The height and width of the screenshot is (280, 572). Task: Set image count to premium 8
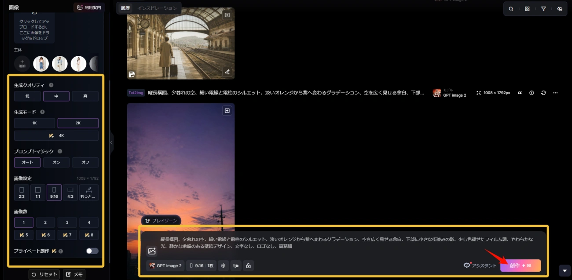click(89, 235)
